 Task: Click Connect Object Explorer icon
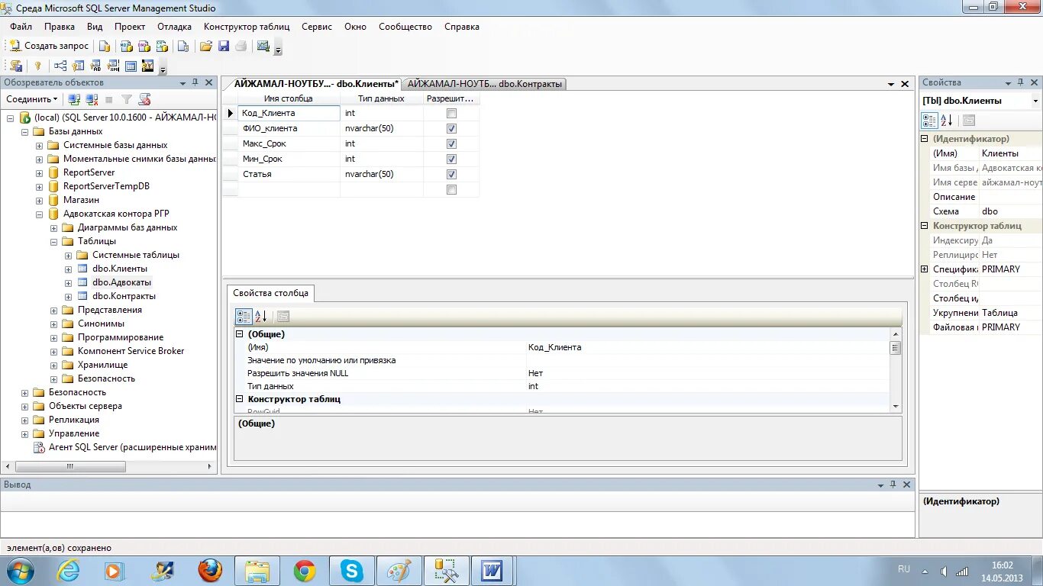[x=74, y=99]
